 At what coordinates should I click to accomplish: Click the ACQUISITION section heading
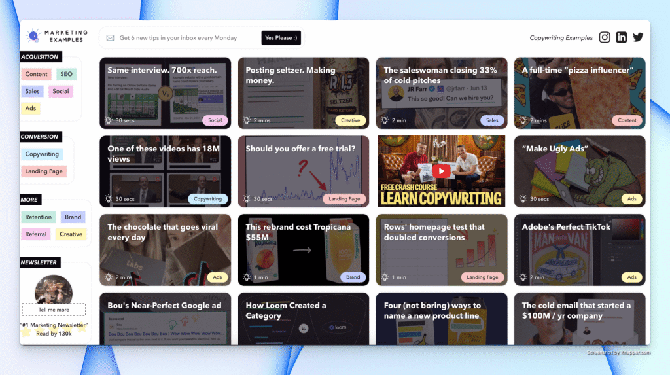pos(40,56)
